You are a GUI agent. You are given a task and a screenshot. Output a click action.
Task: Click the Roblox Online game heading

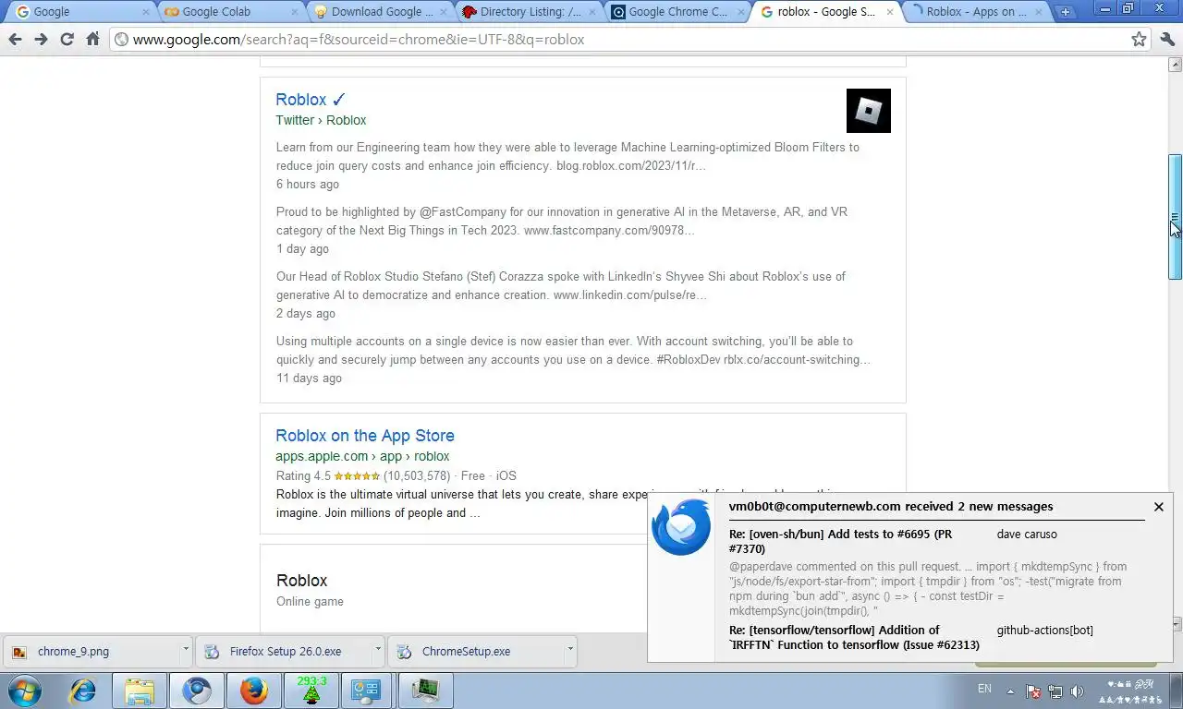(x=302, y=581)
